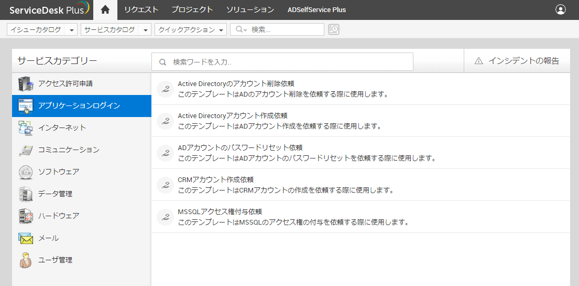579x286 pixels.
Task: Open the user profile icon
Action: pyautogui.click(x=561, y=9)
